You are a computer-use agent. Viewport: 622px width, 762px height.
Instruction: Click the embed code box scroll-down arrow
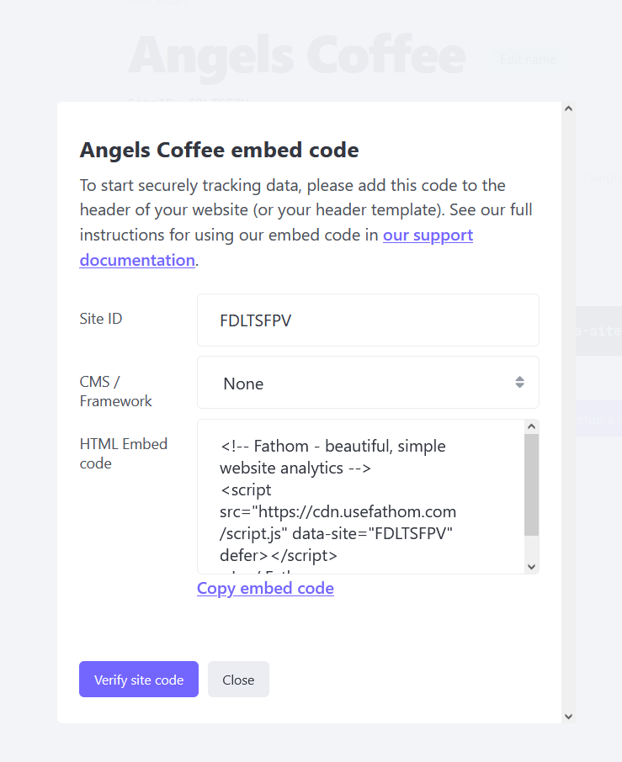[531, 566]
